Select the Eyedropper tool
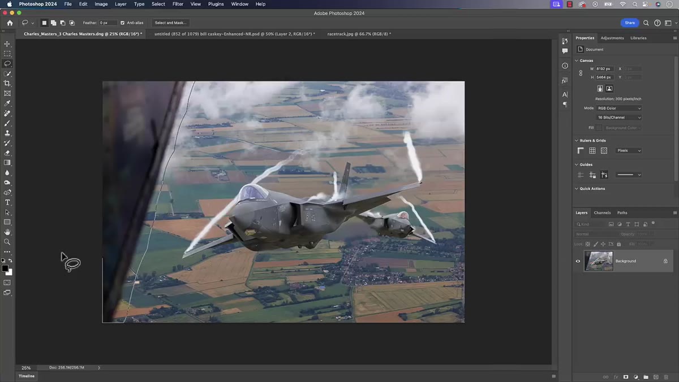679x382 pixels. [x=7, y=103]
